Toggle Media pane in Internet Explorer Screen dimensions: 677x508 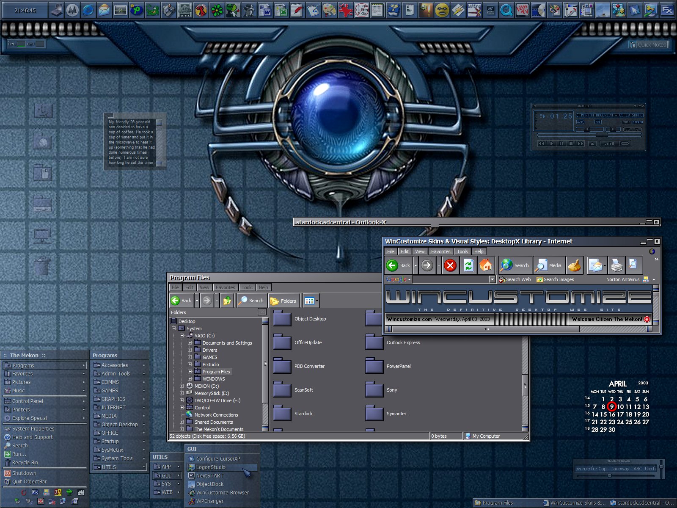pos(549,265)
